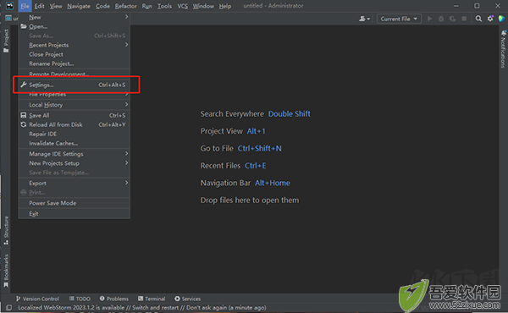Click the File menu in menu bar
This screenshot has width=508, height=313.
[x=25, y=6]
